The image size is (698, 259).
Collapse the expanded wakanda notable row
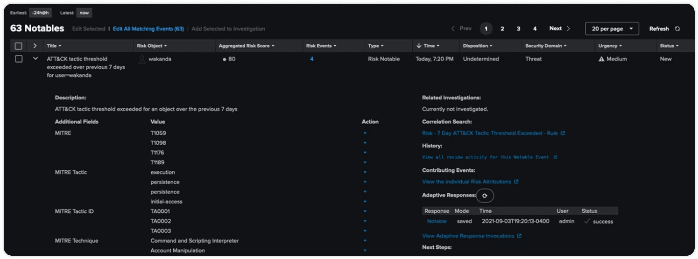click(x=35, y=59)
